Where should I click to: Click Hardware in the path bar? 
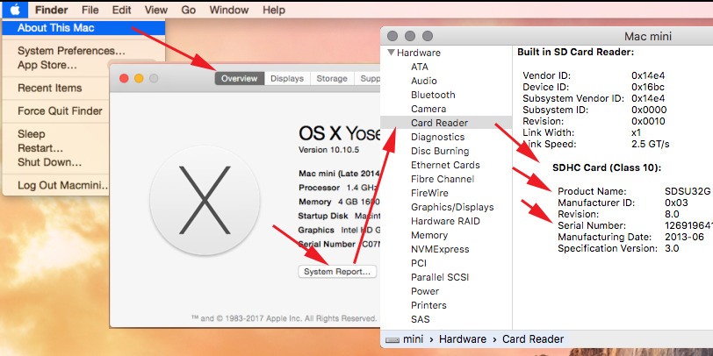(463, 339)
